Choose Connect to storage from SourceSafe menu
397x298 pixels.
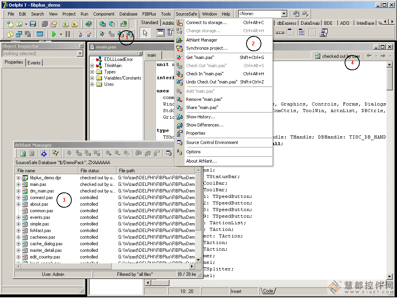pyautogui.click(x=224, y=23)
